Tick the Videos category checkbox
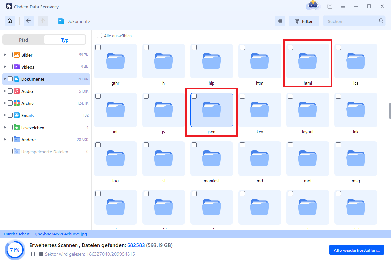 10,67
